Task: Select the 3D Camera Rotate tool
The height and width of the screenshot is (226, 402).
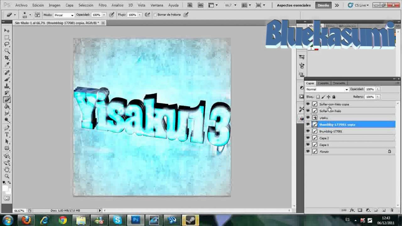Action: [x=7, y=163]
